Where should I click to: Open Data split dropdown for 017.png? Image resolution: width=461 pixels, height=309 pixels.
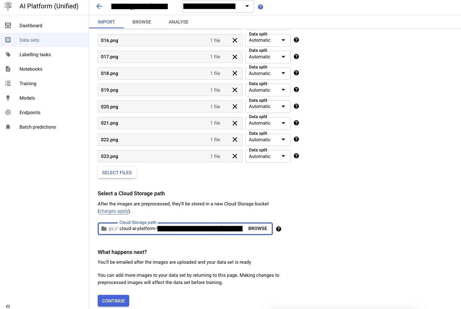click(x=268, y=57)
